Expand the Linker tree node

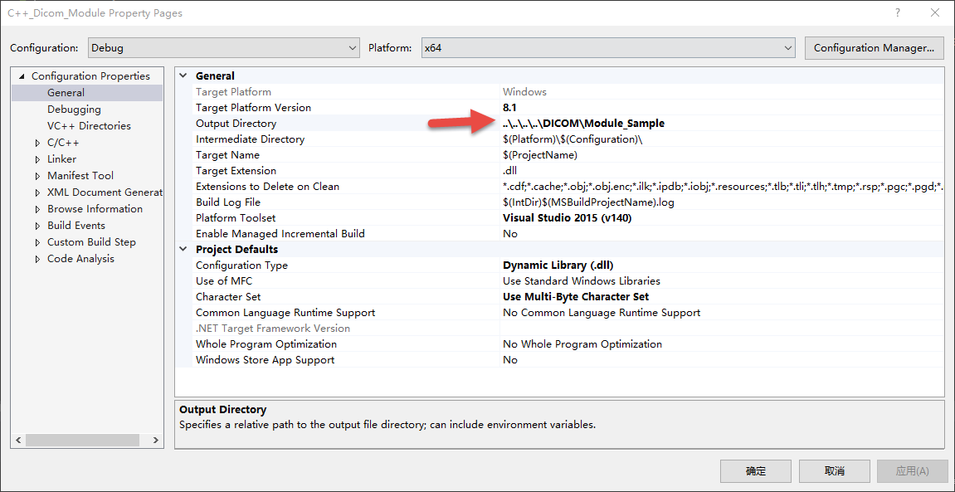37,158
